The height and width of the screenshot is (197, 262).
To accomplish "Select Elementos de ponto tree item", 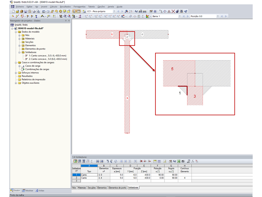I will pyautogui.click(x=35, y=49).
